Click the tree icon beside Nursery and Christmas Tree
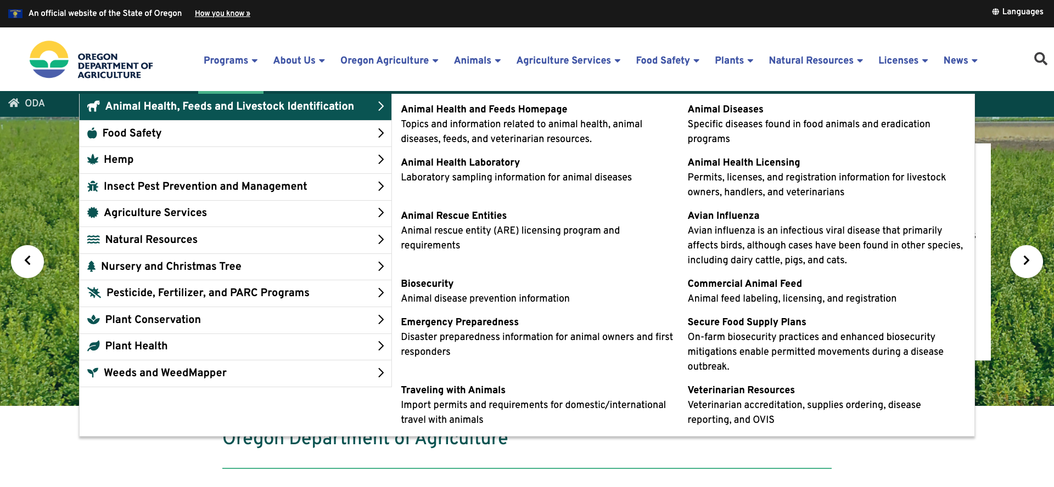This screenshot has height=487, width=1054. [x=92, y=267]
